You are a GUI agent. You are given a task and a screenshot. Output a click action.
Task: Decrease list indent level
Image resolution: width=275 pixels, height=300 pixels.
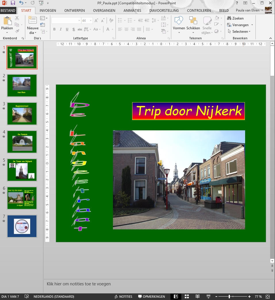point(140,20)
